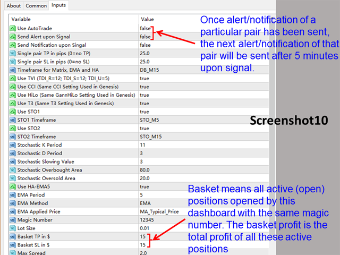
Task: Edit the Single pair TP value 25.0
Action: (144, 53)
